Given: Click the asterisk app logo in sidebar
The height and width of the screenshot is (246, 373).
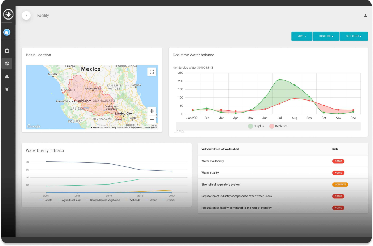Looking at the screenshot, I should point(8,15).
